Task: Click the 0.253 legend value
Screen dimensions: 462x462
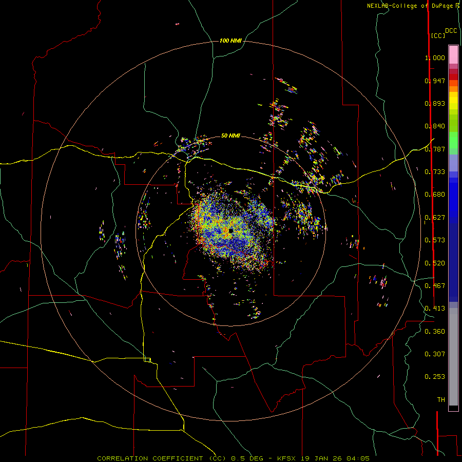Action: tap(435, 377)
